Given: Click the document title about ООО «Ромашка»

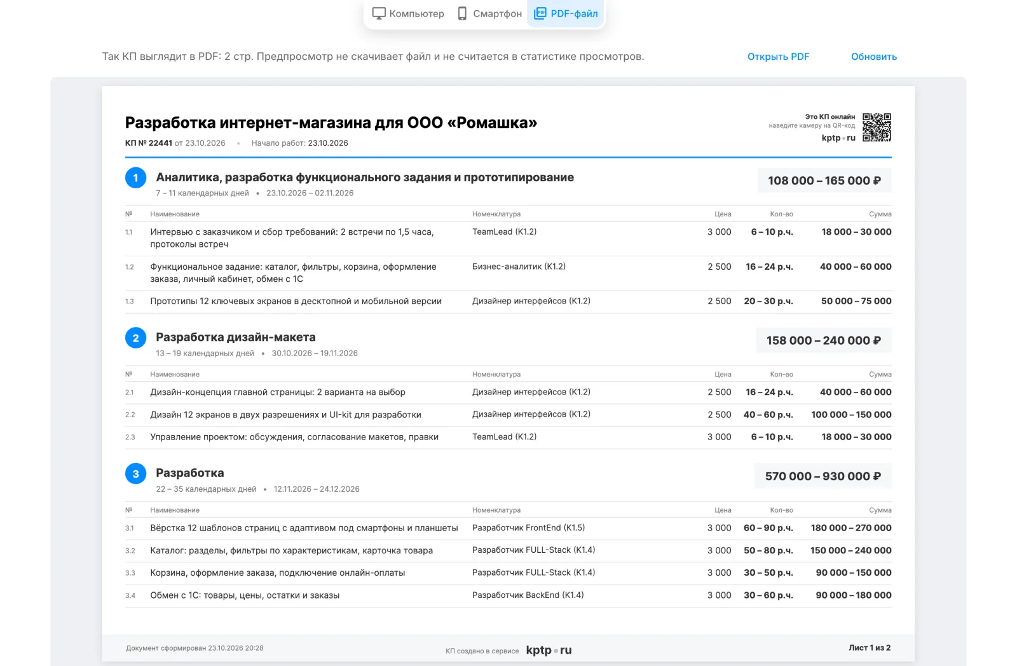Looking at the screenshot, I should (331, 122).
